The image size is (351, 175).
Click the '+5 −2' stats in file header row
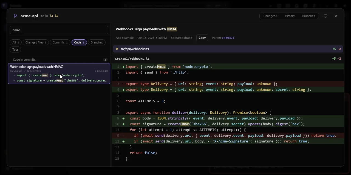(x=336, y=49)
